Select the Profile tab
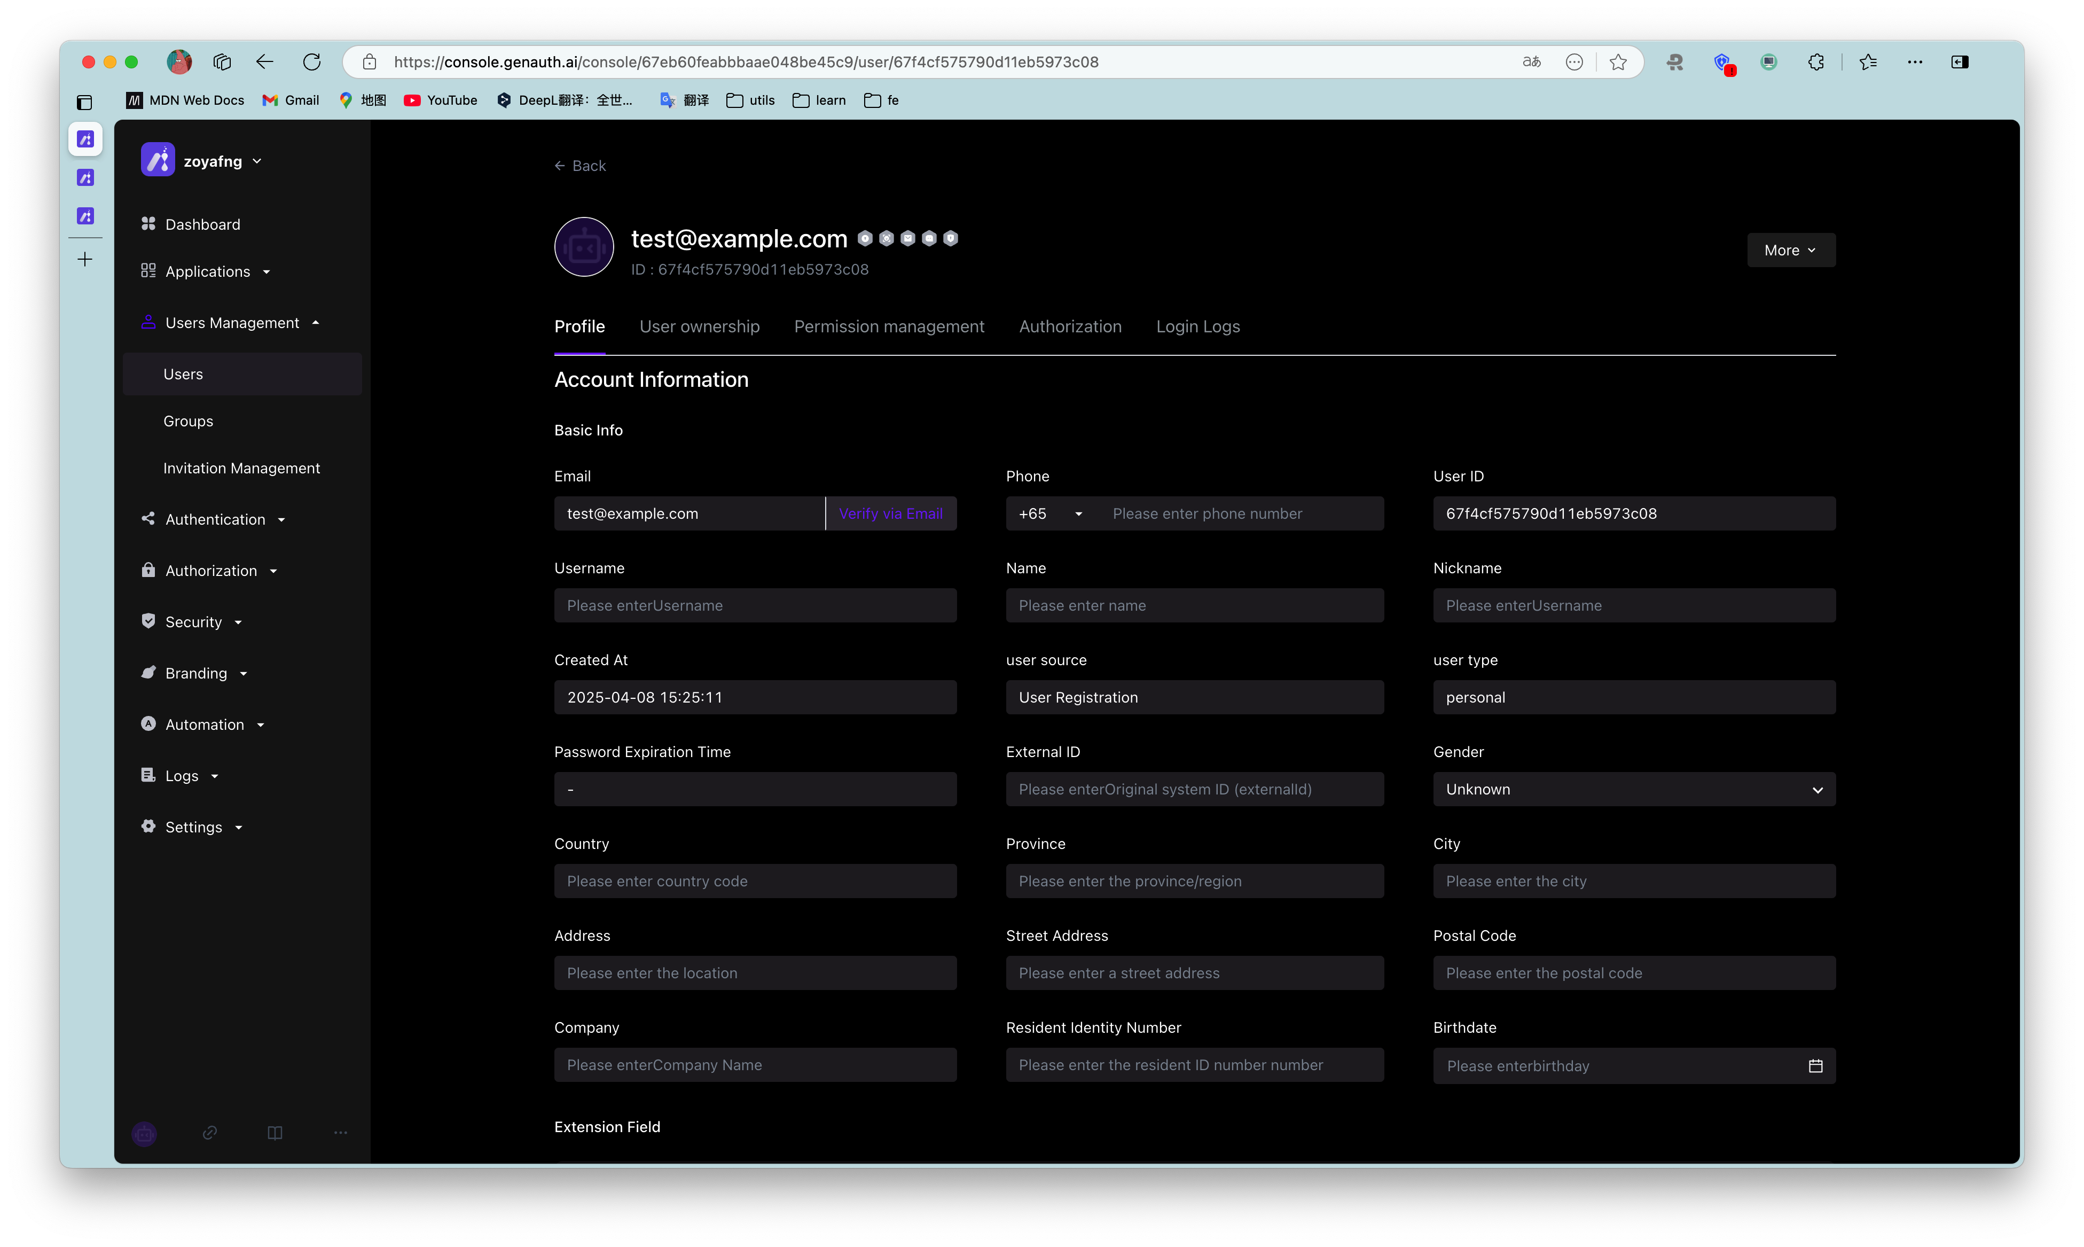 point(579,326)
